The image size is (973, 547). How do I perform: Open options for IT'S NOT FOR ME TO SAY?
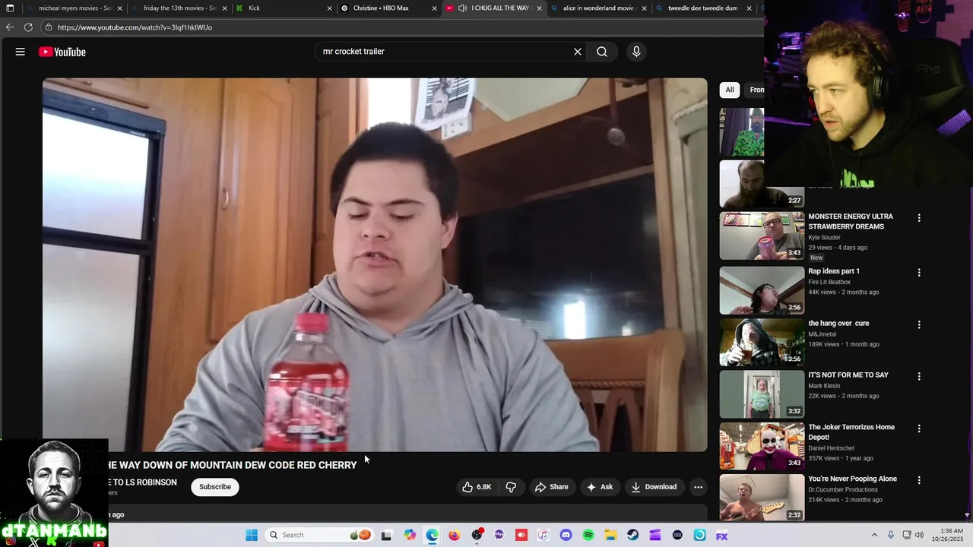click(919, 376)
